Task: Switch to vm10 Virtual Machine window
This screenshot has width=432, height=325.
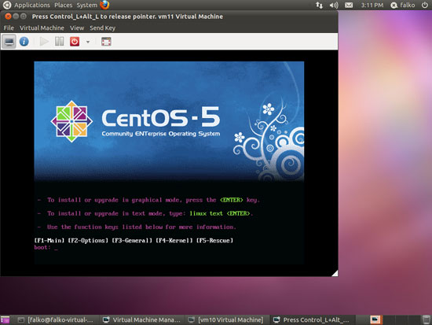Action: click(226, 319)
